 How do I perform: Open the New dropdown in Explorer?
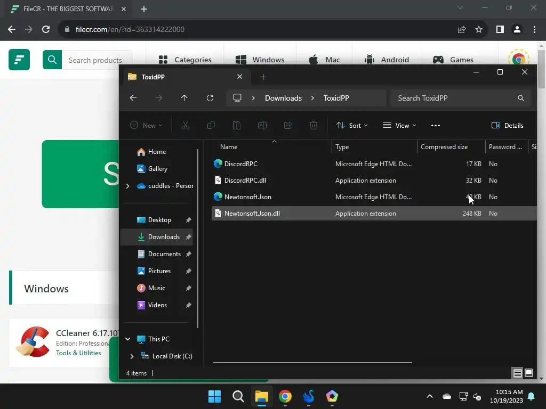point(146,126)
